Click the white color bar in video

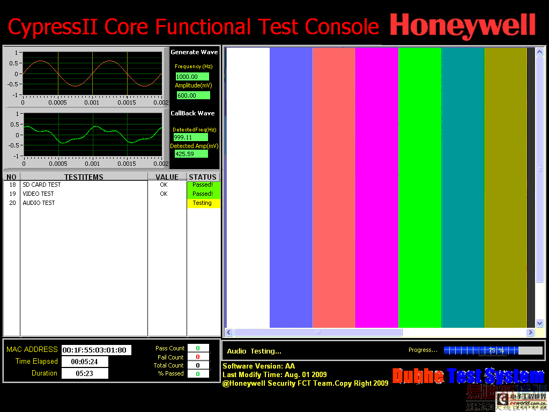click(248, 187)
